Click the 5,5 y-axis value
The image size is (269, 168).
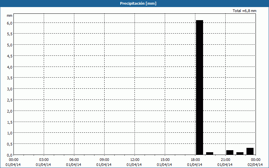(x=10, y=34)
